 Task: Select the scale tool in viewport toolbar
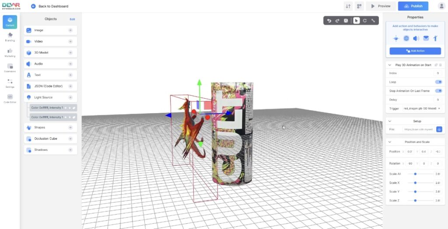373,21
